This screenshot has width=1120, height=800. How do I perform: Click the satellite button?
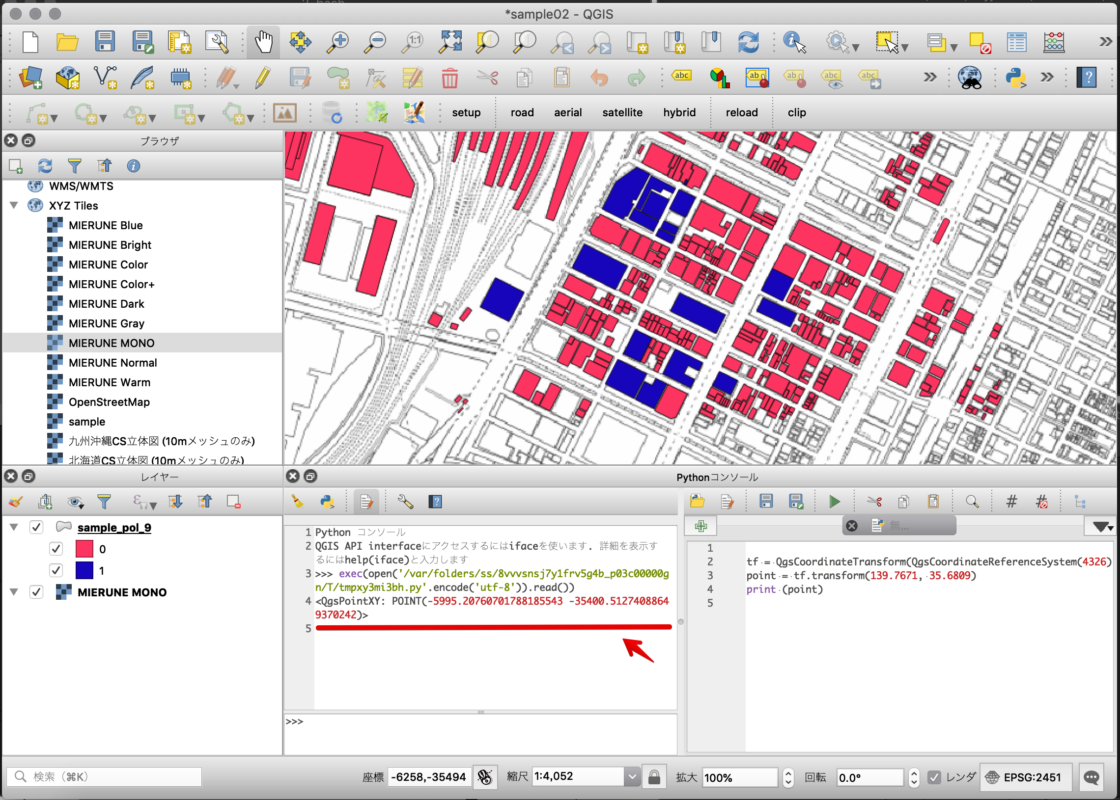click(x=622, y=113)
